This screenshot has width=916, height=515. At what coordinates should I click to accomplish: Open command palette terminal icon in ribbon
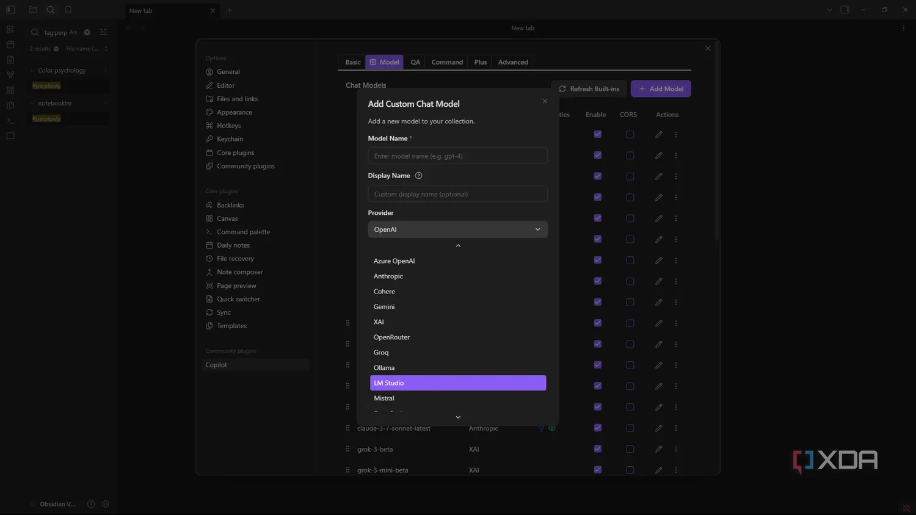coord(10,121)
